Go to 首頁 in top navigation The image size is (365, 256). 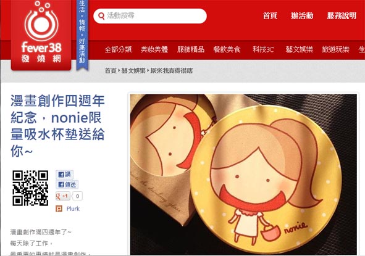click(270, 15)
